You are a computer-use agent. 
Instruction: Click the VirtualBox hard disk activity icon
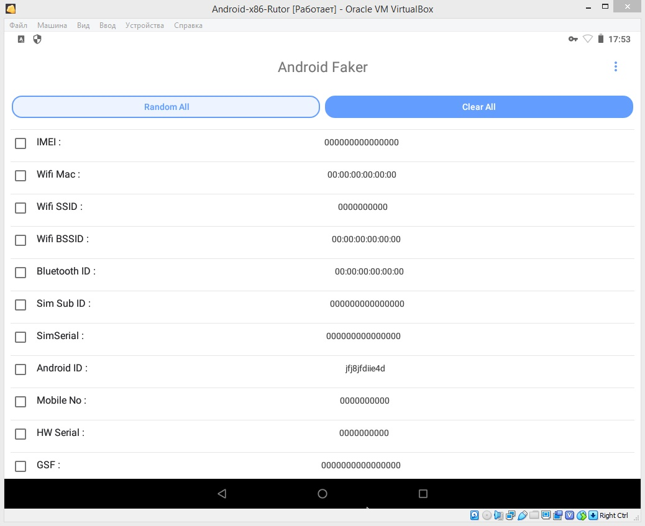[x=474, y=515]
